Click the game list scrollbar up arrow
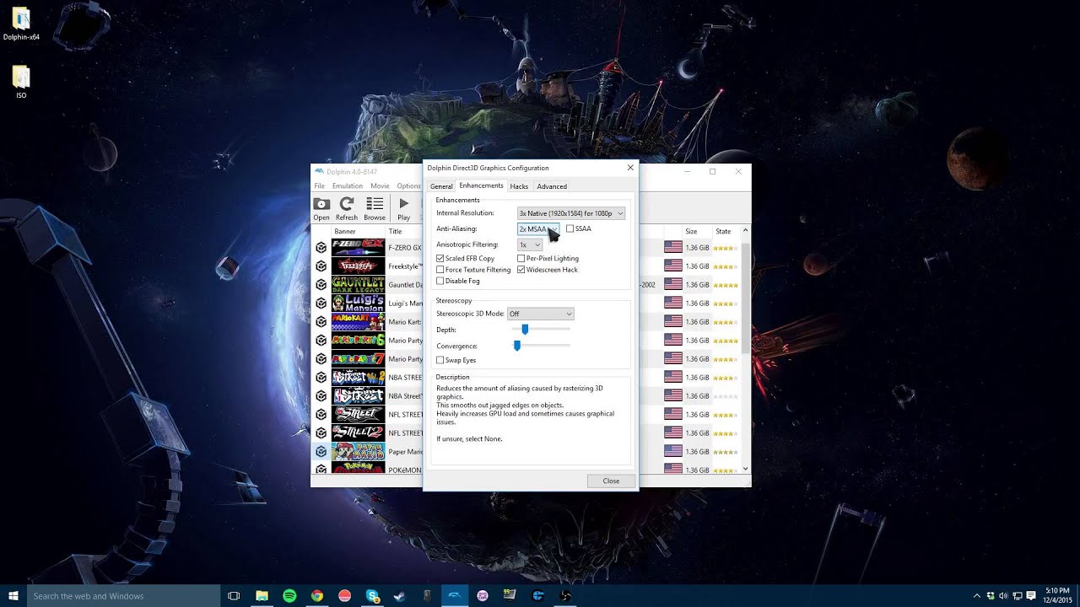Viewport: 1080px width, 607px height. tap(745, 231)
